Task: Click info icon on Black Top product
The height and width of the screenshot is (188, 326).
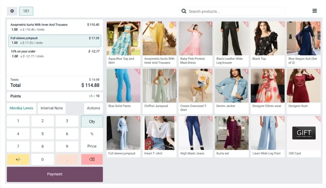Action: click(x=282, y=24)
